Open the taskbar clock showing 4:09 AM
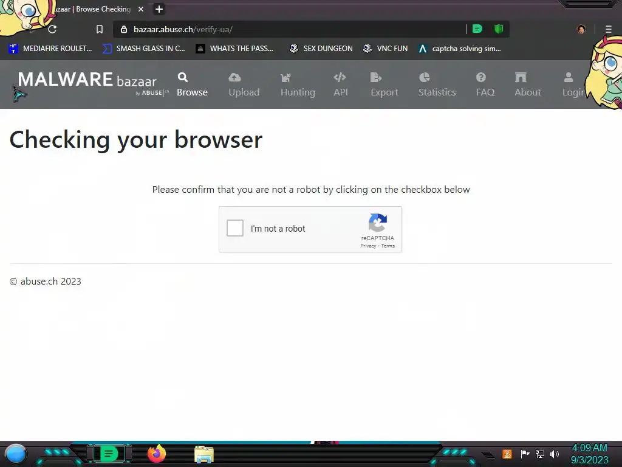This screenshot has height=467, width=622. (x=589, y=454)
